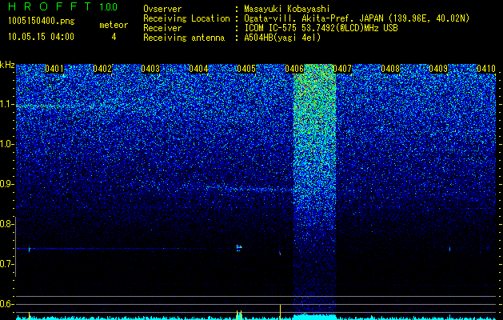This screenshot has width=503, height=320.
Task: Click the green noise burst between 0406 and 0407
Action: pos(315,190)
